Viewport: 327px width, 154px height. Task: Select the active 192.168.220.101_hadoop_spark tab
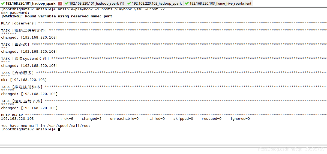click(31, 4)
